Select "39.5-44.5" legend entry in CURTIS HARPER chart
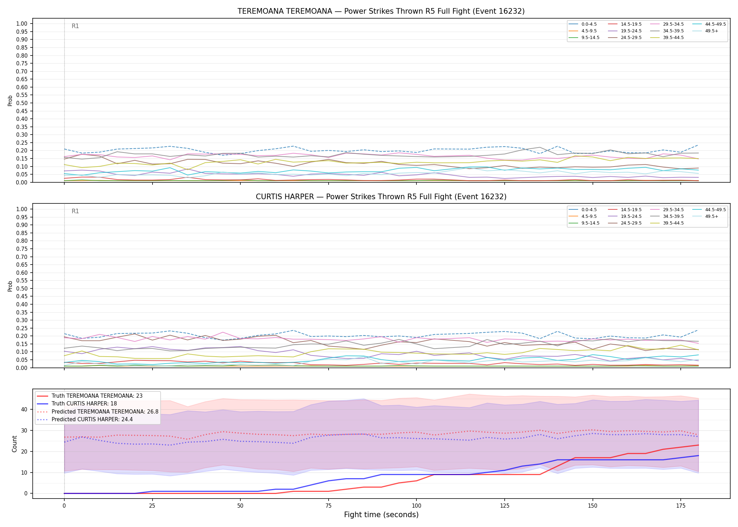Image resolution: width=738 pixels, height=527 pixels. point(667,223)
